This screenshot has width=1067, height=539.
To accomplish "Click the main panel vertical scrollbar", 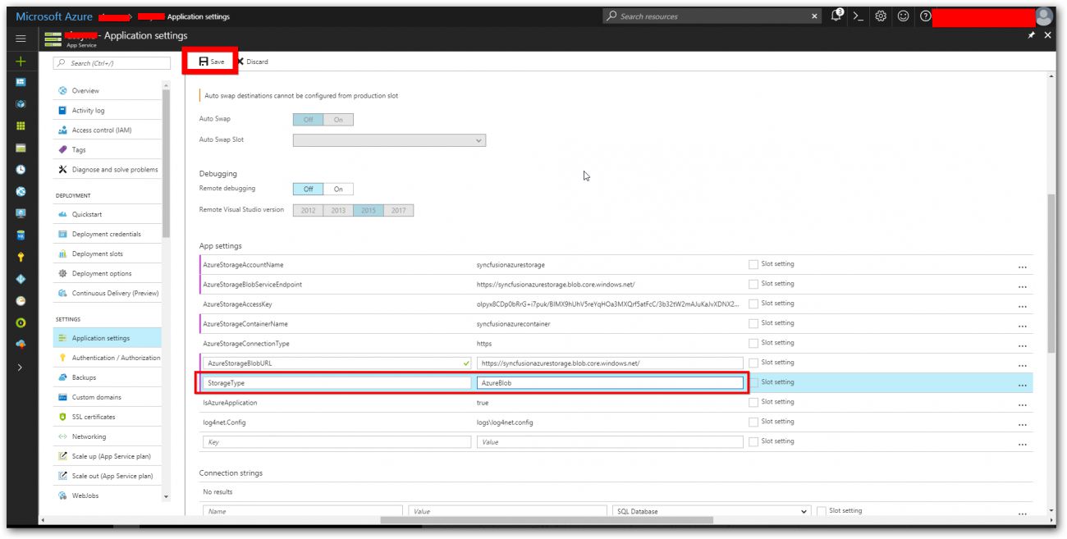I will (x=1052, y=275).
